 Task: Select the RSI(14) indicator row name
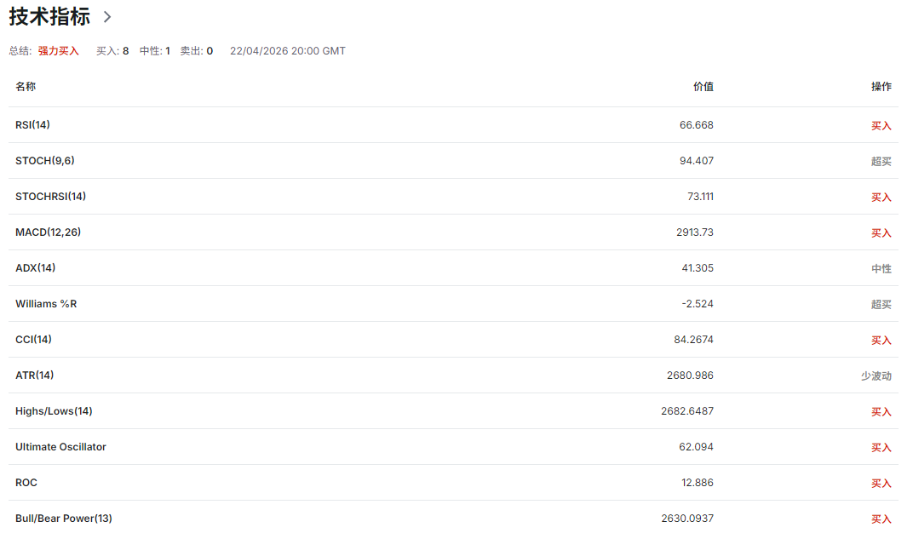pyautogui.click(x=32, y=125)
